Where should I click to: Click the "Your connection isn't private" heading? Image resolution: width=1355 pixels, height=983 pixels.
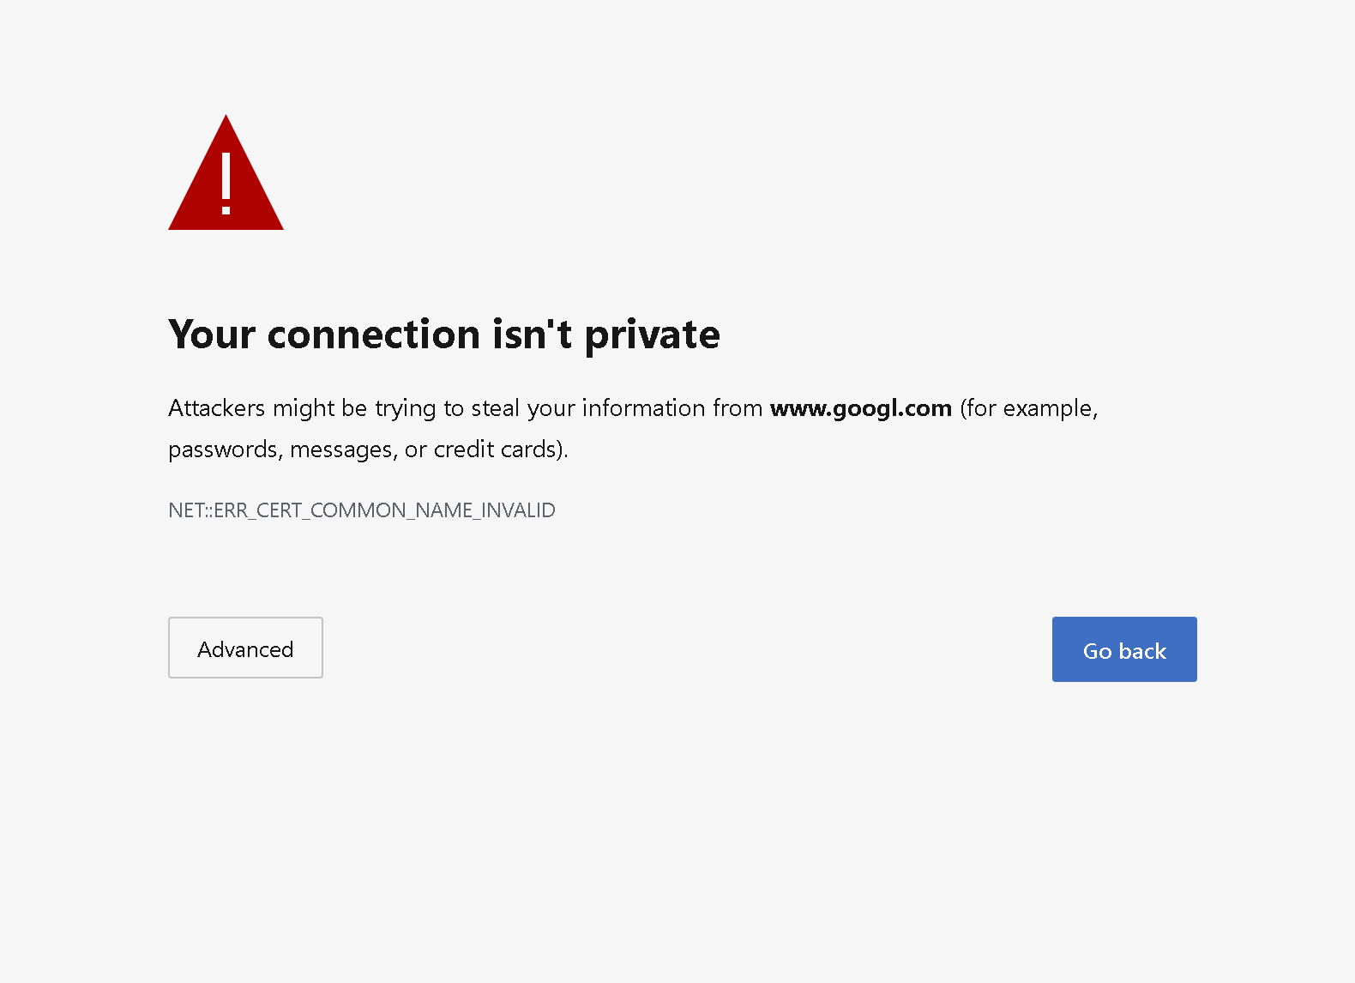click(444, 335)
